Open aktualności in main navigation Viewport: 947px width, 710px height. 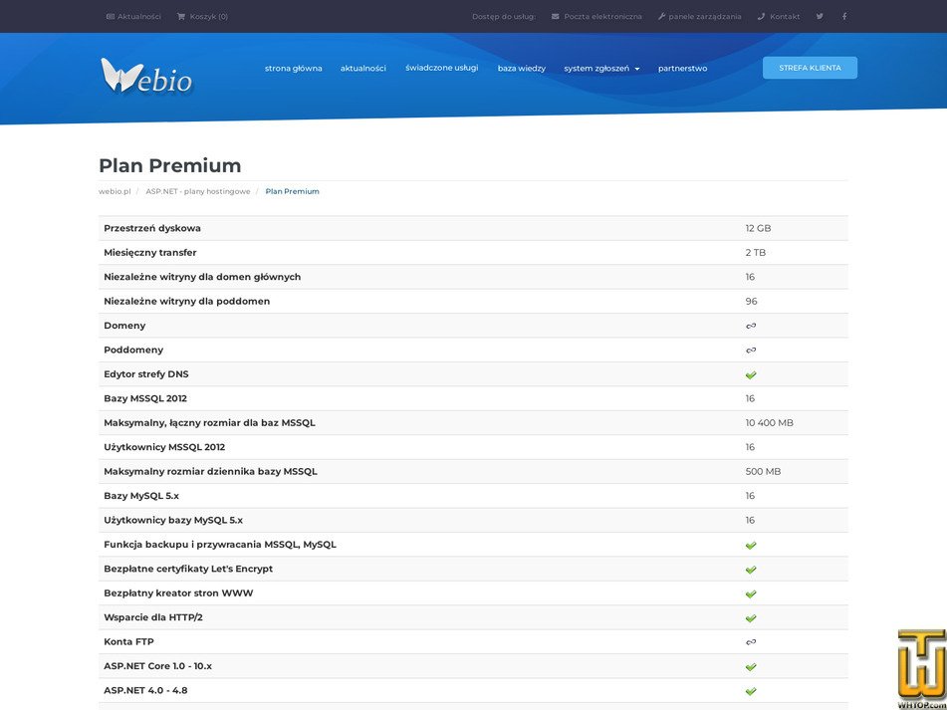(363, 69)
